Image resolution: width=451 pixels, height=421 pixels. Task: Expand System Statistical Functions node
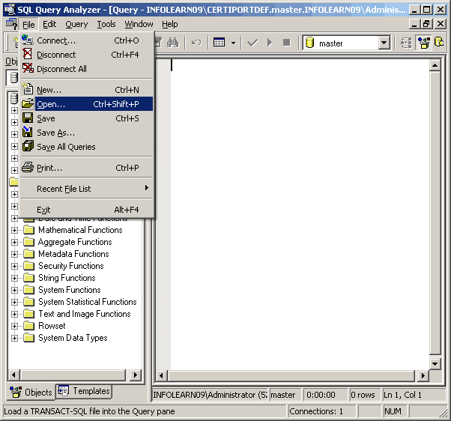(14, 302)
